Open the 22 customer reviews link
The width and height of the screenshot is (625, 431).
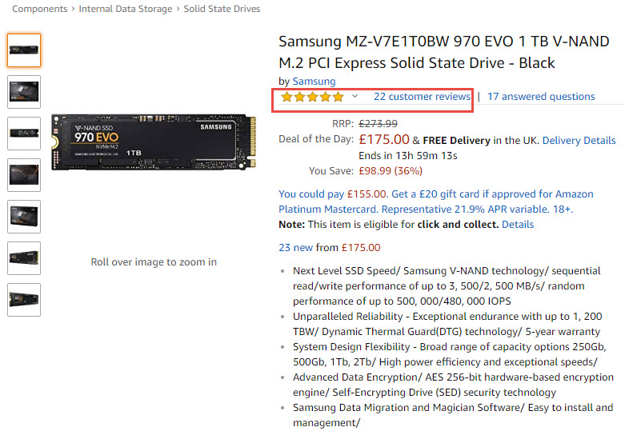422,97
